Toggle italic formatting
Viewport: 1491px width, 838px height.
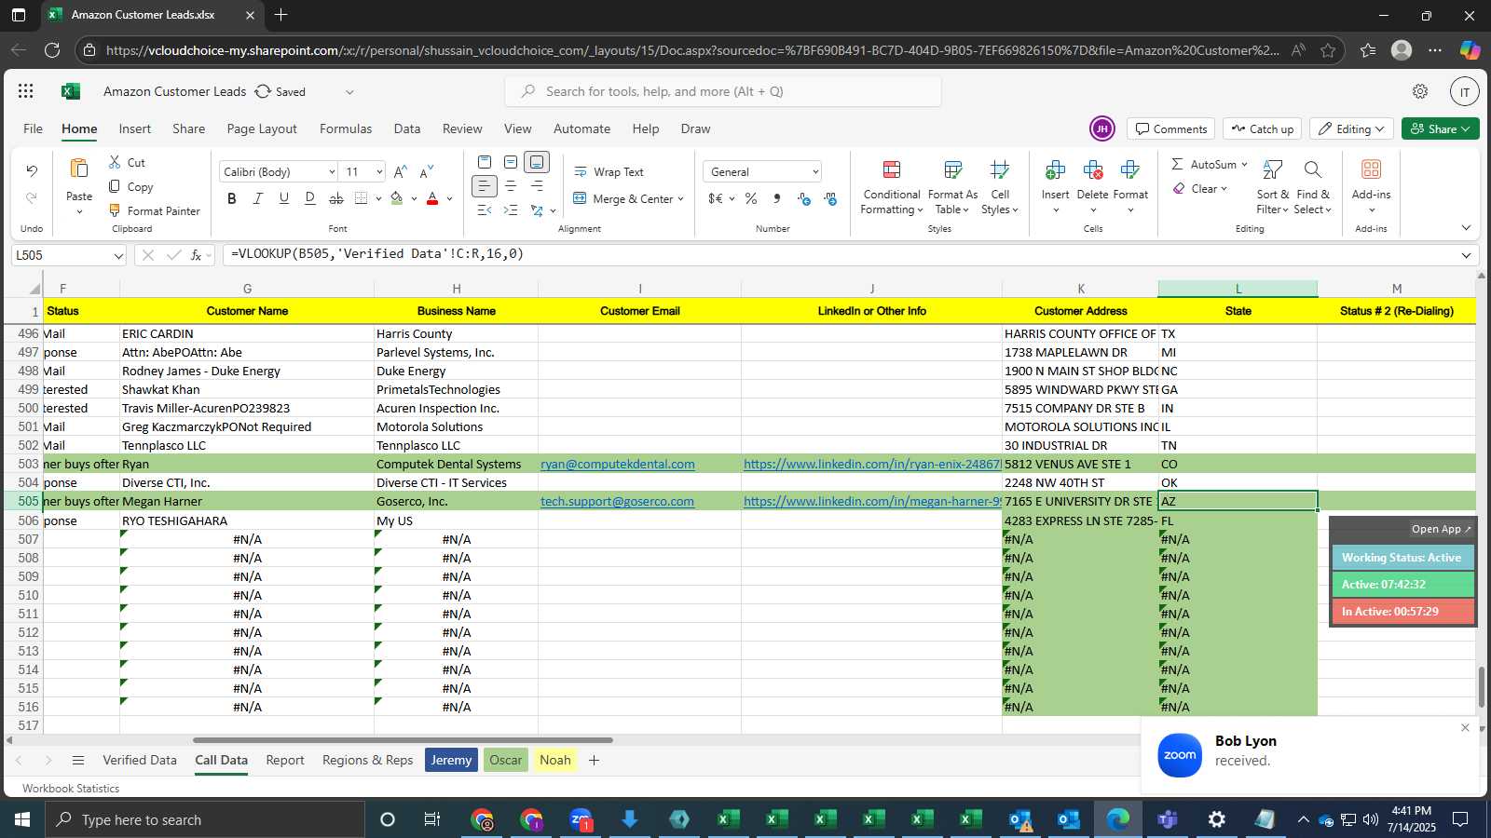point(258,198)
